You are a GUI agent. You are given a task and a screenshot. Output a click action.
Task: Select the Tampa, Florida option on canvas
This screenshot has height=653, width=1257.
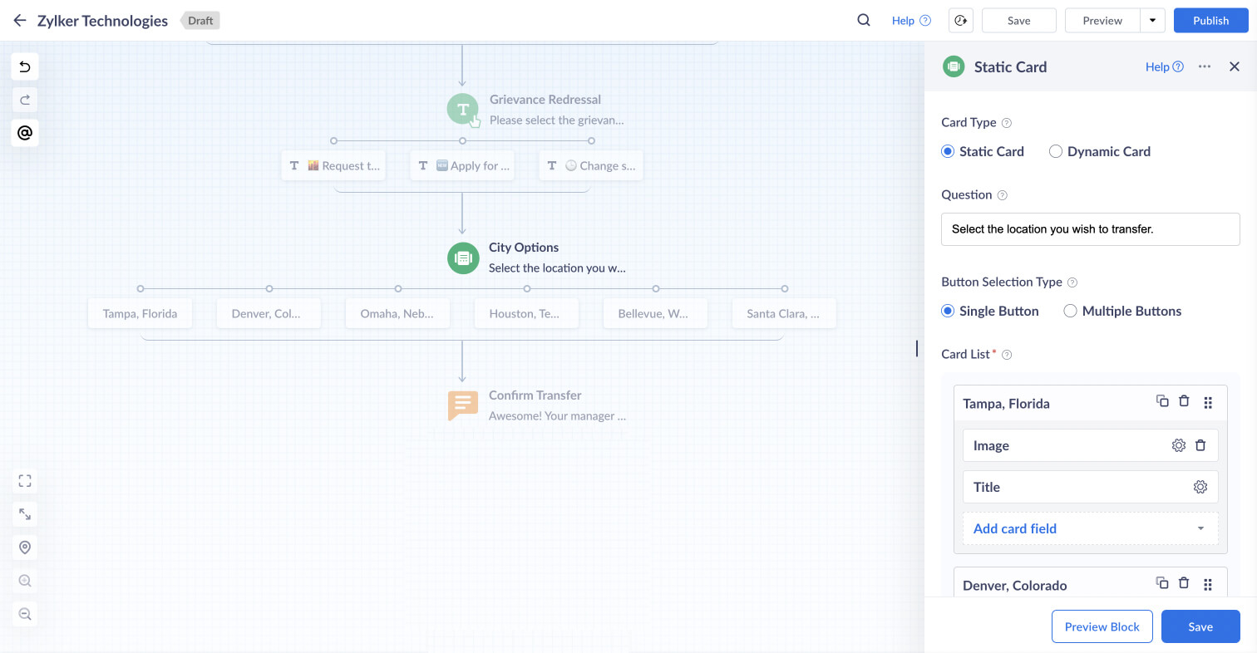pos(140,313)
